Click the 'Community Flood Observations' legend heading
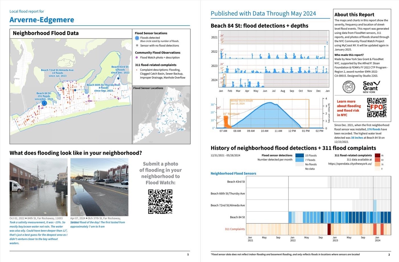The width and height of the screenshot is (399, 262). point(158,53)
